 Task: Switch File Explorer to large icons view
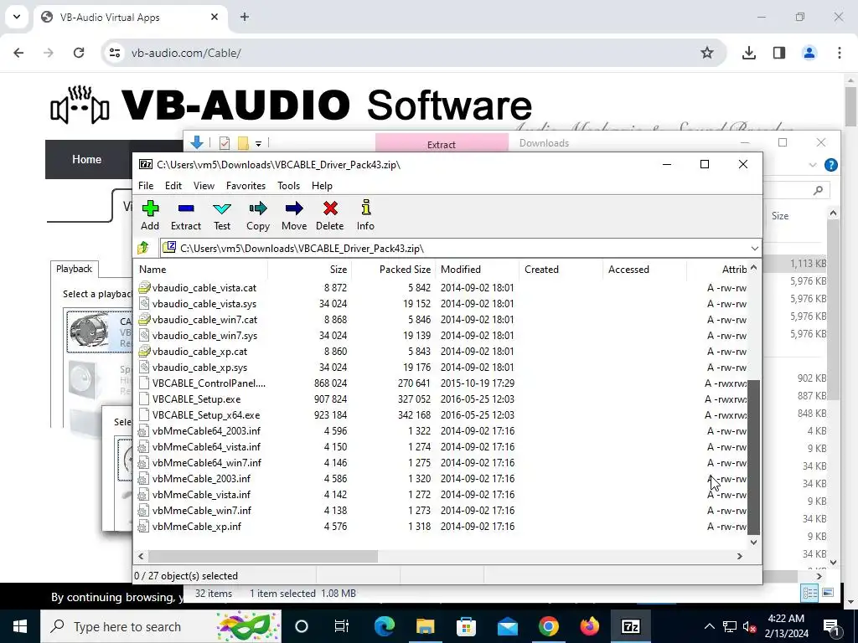coord(828,593)
